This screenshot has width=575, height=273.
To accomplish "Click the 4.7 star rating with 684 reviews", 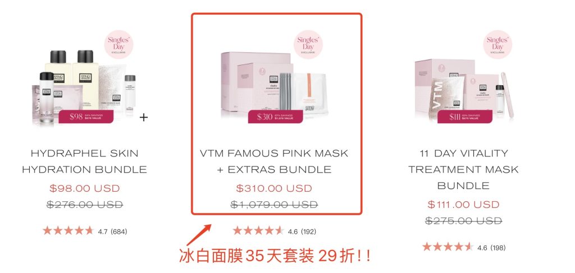I will (85, 231).
